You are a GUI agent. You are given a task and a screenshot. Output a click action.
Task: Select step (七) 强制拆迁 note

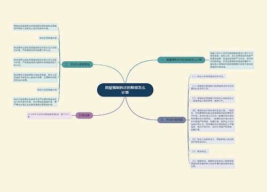tap(213, 164)
